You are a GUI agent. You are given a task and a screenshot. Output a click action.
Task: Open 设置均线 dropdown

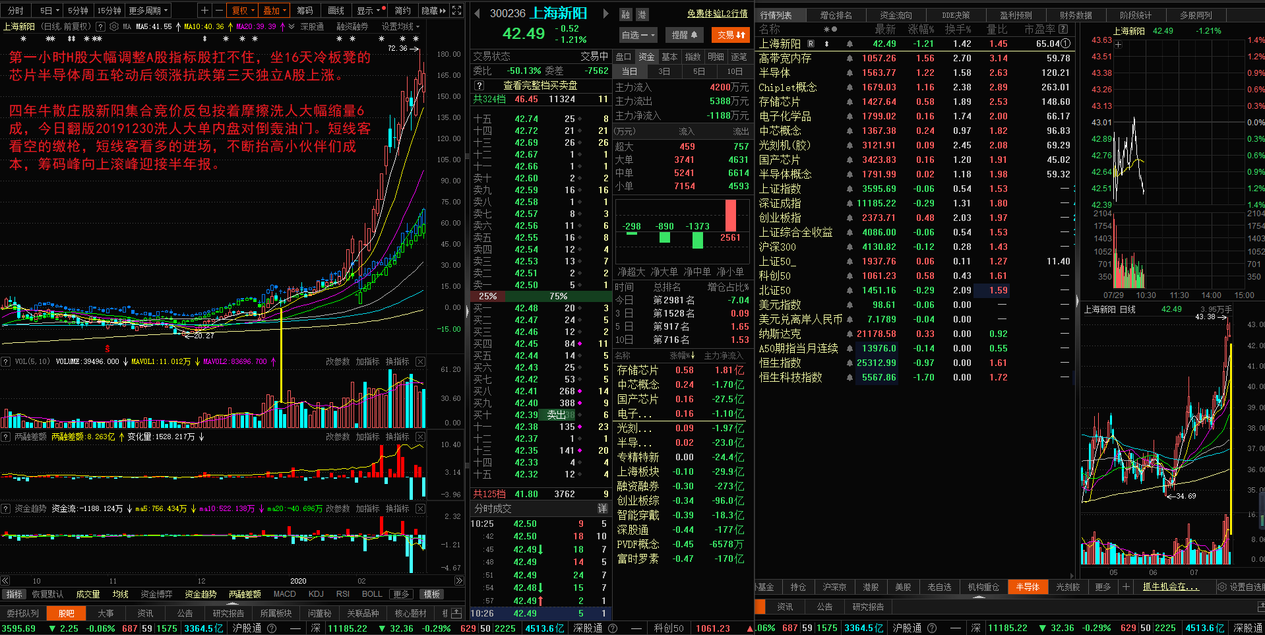400,27
